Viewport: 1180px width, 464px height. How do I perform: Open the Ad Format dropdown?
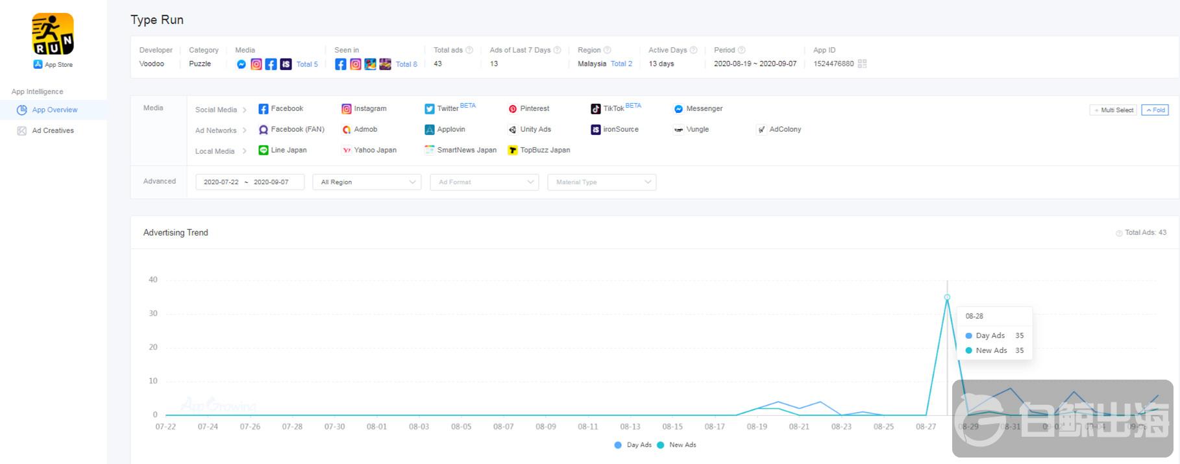pyautogui.click(x=484, y=182)
